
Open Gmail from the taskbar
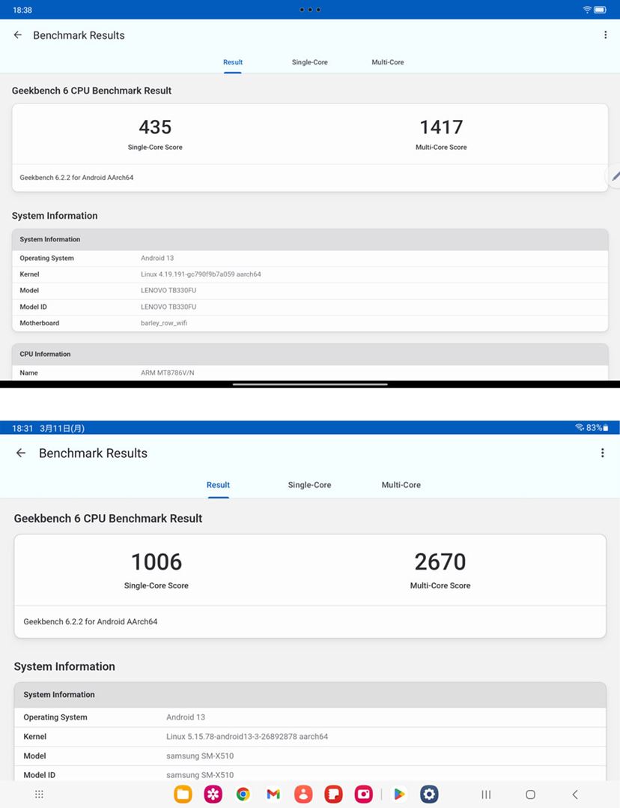point(273,794)
